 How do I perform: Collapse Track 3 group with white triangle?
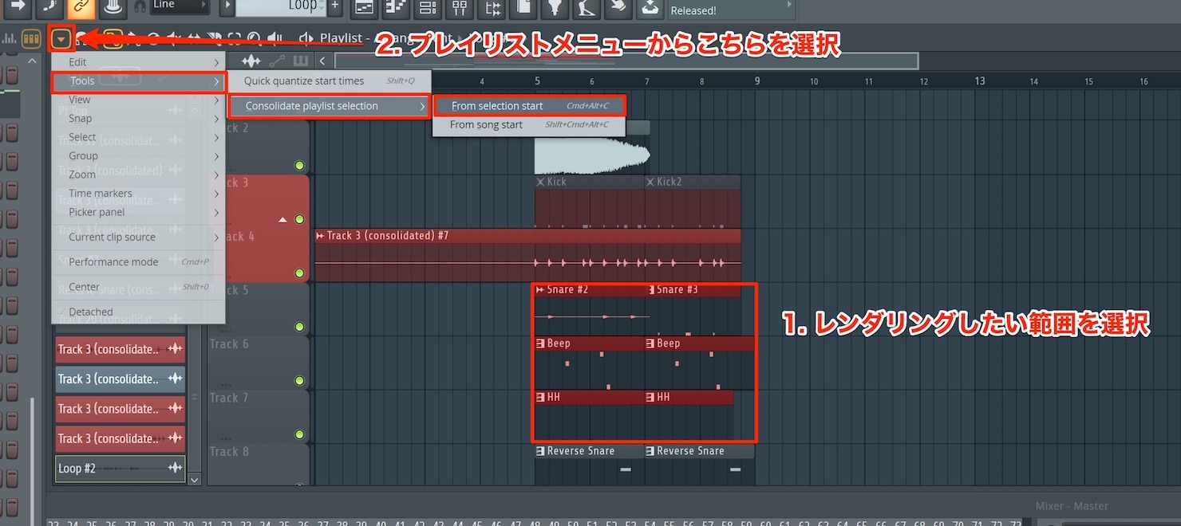point(282,219)
